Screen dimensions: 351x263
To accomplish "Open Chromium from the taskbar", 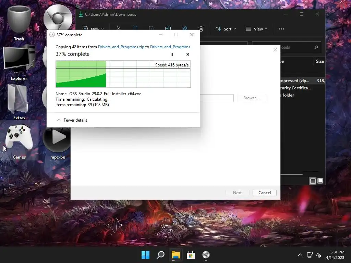I will [206, 255].
